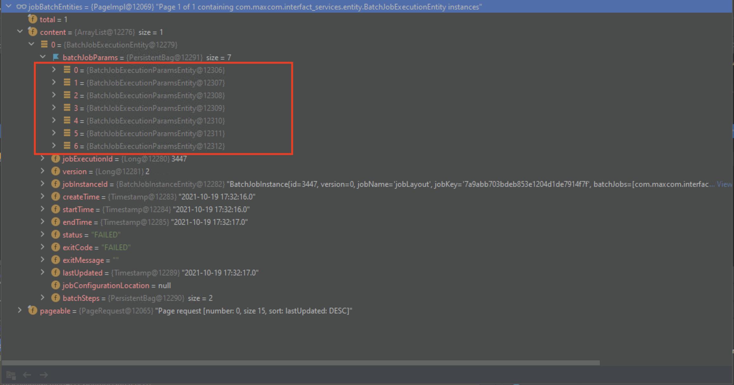Expand the jobExecutionId field

[x=43, y=158]
